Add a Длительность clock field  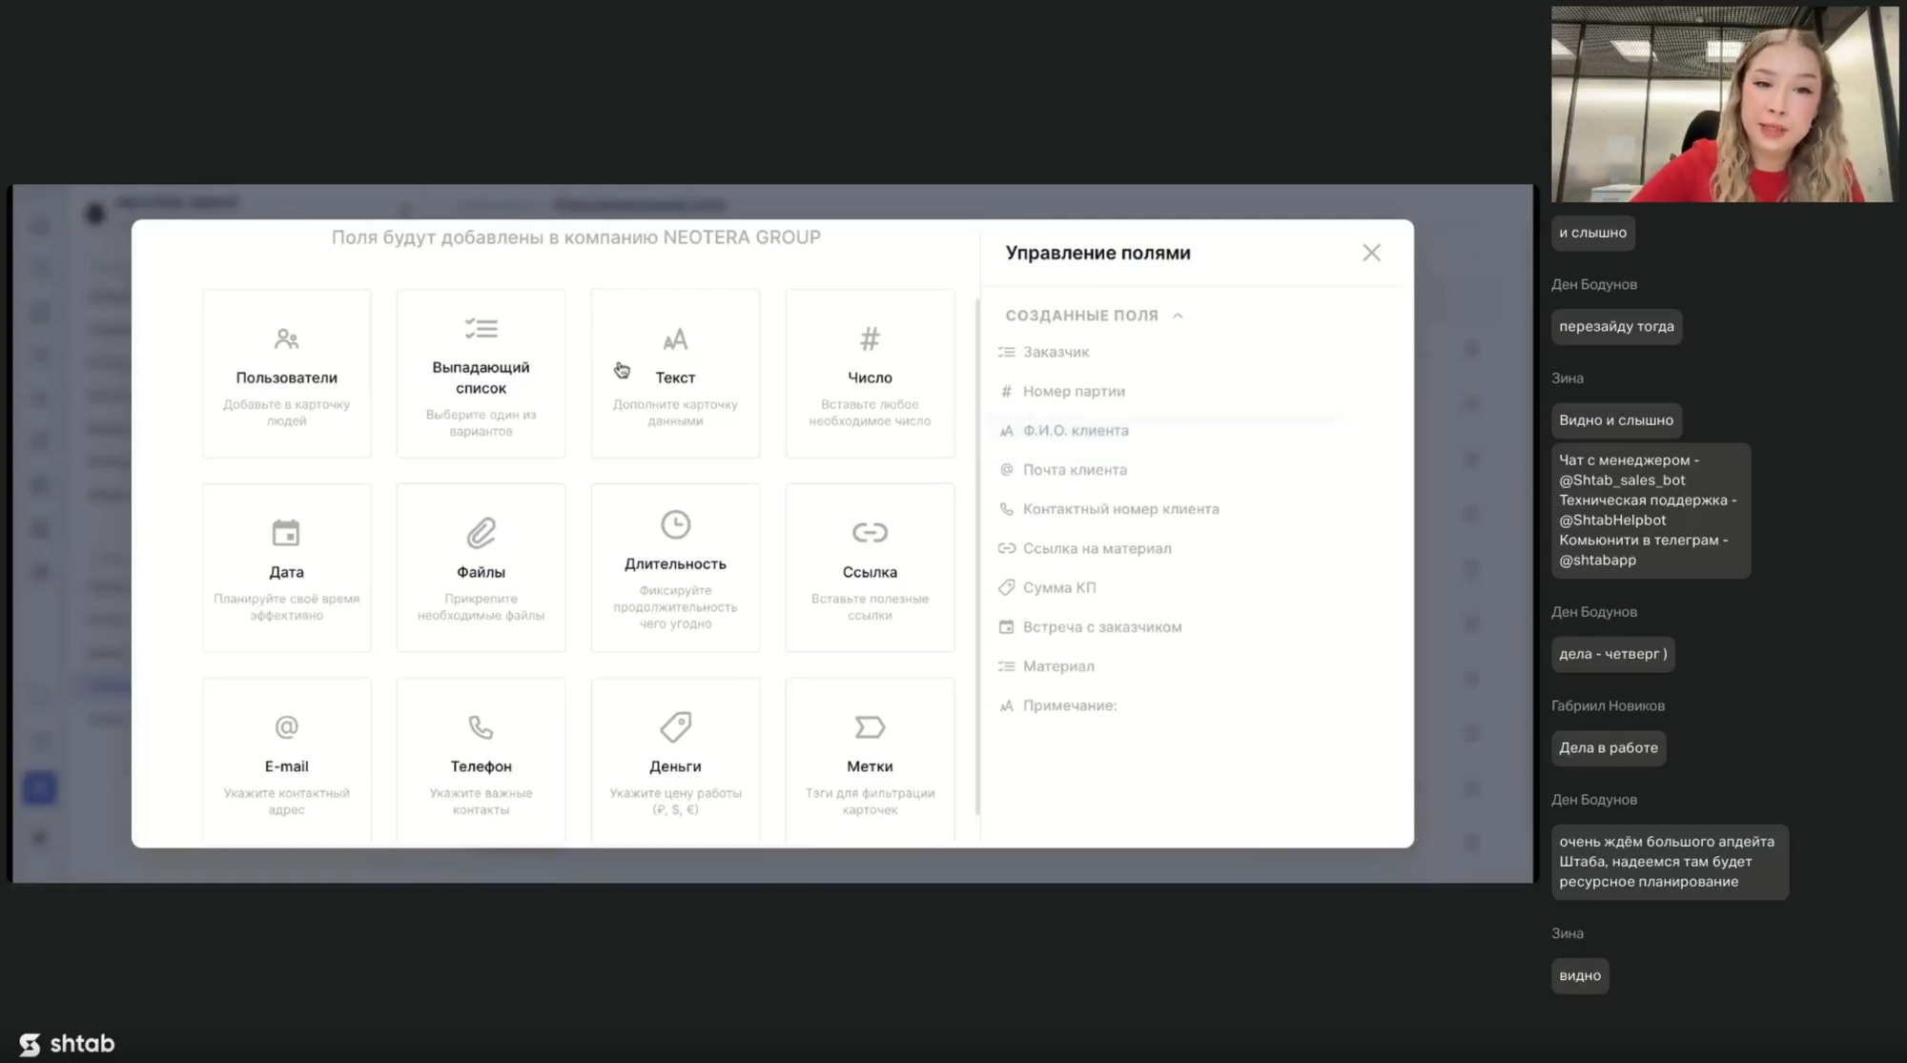[675, 567]
